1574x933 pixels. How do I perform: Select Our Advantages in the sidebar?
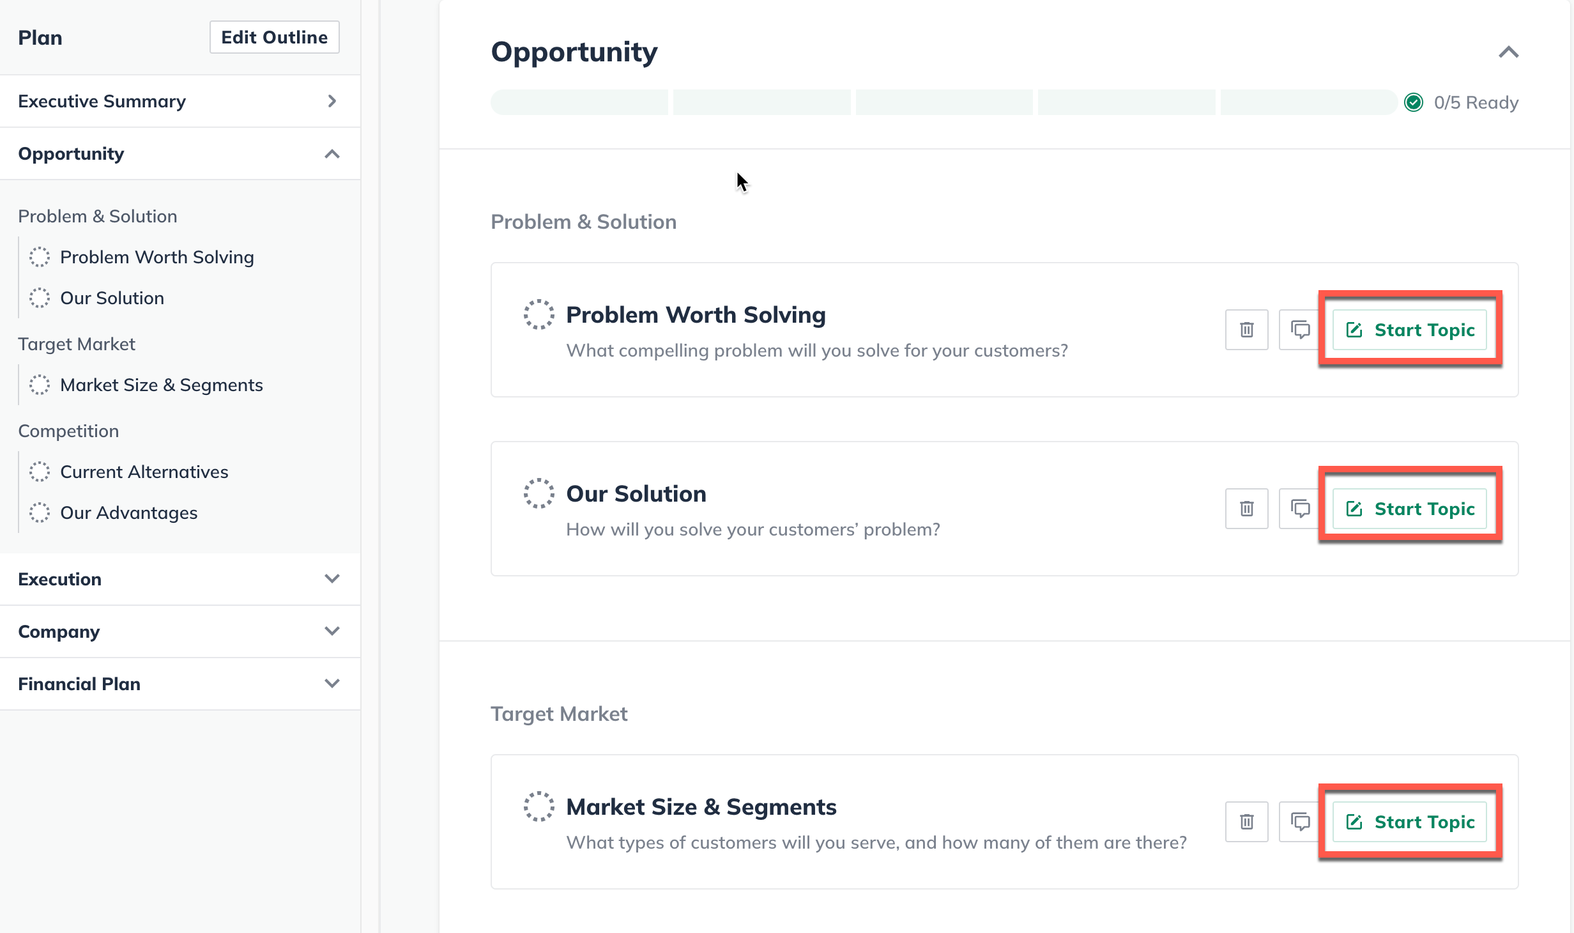click(128, 513)
